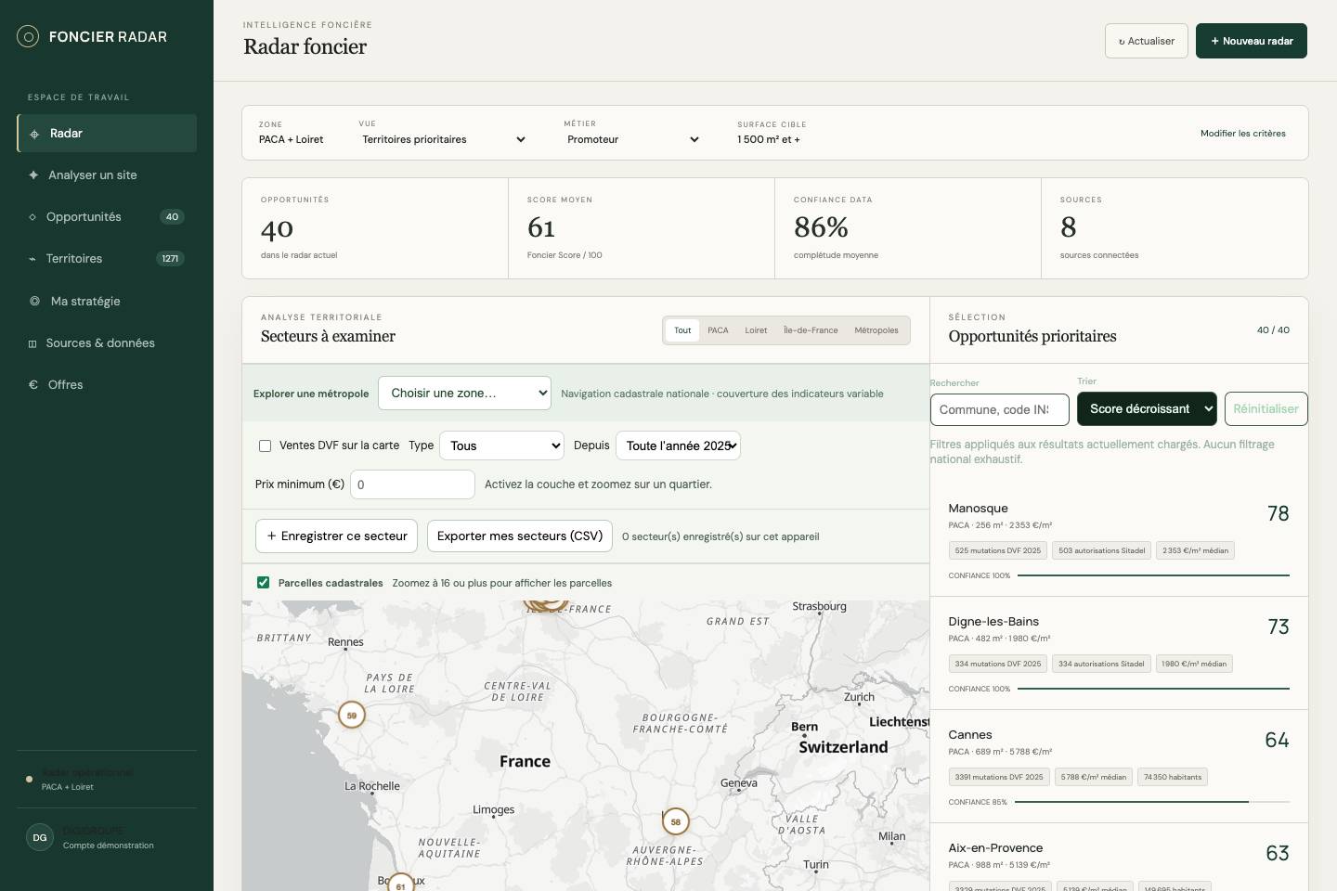Switch to the Tout tab
This screenshot has width=1337, height=891.
pyautogui.click(x=682, y=330)
